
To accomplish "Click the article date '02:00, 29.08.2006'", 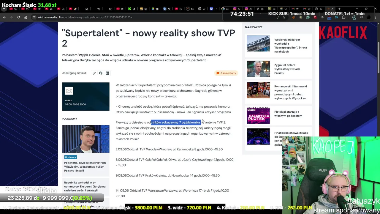I will (x=75, y=104).
